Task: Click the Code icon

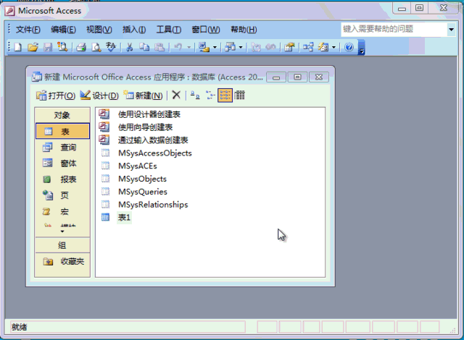Action: coord(256,47)
